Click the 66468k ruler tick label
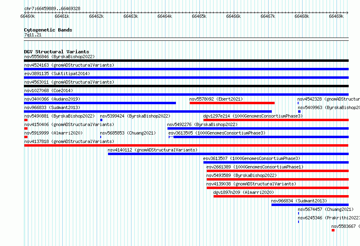Screen dimensions: 360x246 (x=302, y=16)
